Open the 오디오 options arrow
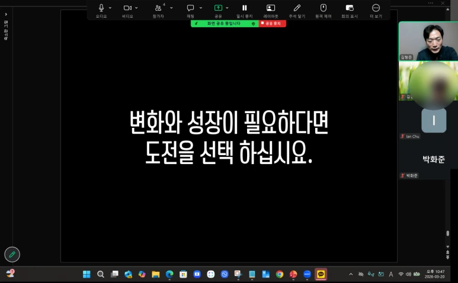This screenshot has height=283, width=458. click(x=110, y=8)
